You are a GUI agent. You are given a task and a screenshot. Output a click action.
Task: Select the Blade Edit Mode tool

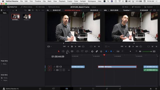[x=72, y=51]
